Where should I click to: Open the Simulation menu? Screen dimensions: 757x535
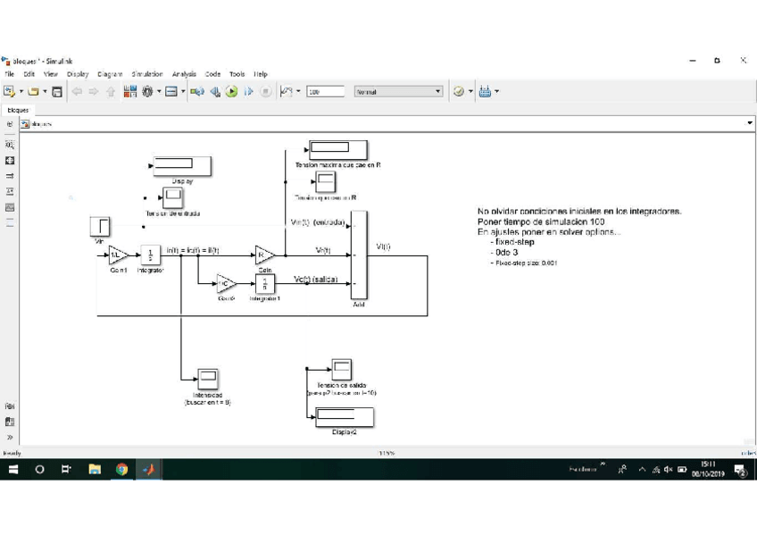tap(146, 74)
